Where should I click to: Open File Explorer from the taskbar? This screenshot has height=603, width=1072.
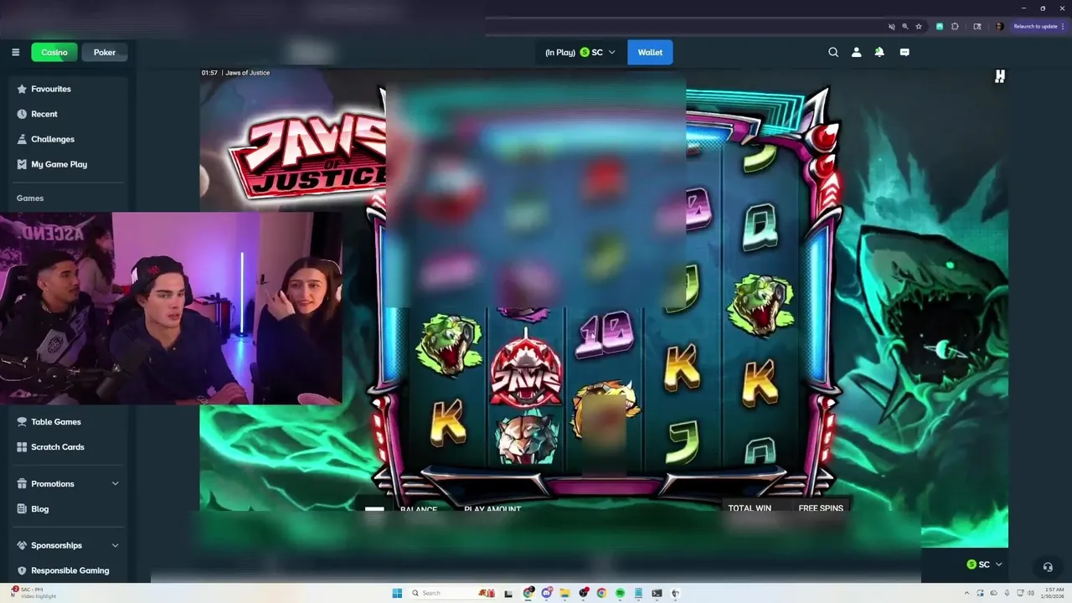(x=565, y=593)
